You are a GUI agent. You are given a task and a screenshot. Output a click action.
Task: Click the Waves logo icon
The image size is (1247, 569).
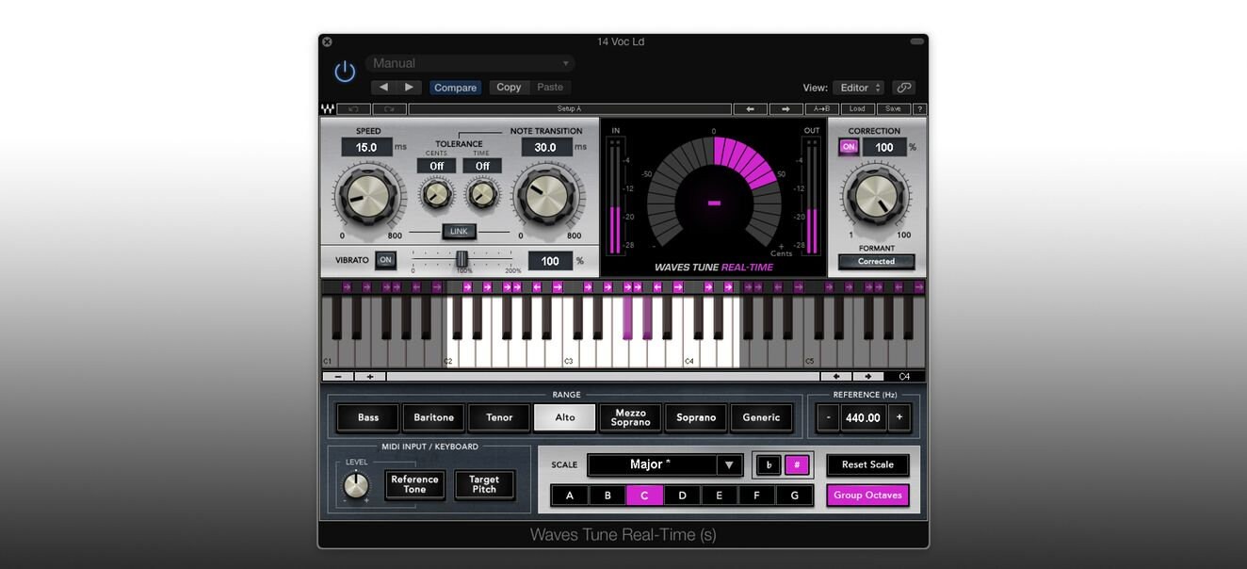tap(328, 109)
